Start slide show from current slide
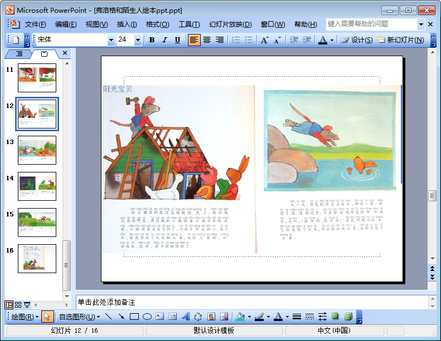The width and height of the screenshot is (441, 341). (27, 304)
